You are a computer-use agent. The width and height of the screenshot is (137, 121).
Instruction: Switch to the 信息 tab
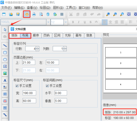89,35
